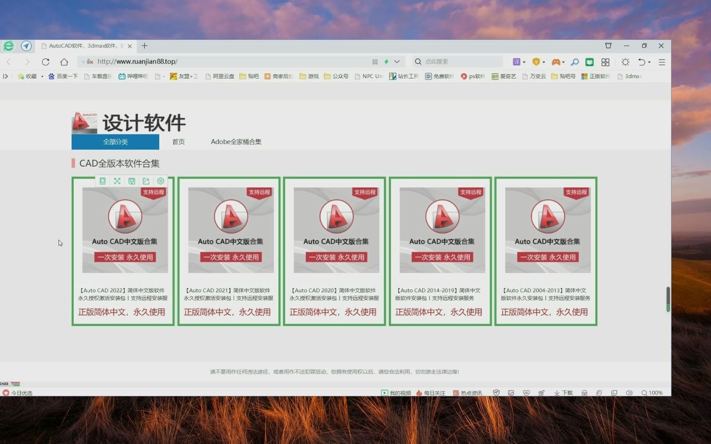Image resolution: width=711 pixels, height=444 pixels.
Task: Open the 哔哩哔哩 bookmark
Action: (133, 76)
